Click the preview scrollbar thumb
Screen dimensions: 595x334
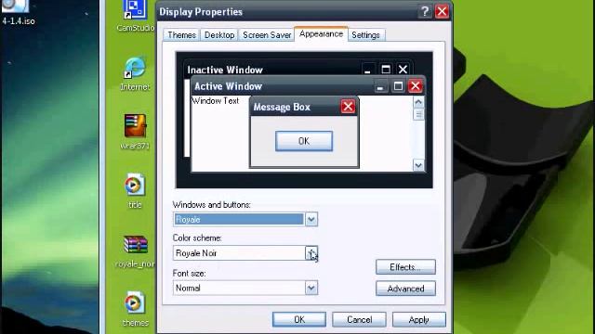[418, 114]
